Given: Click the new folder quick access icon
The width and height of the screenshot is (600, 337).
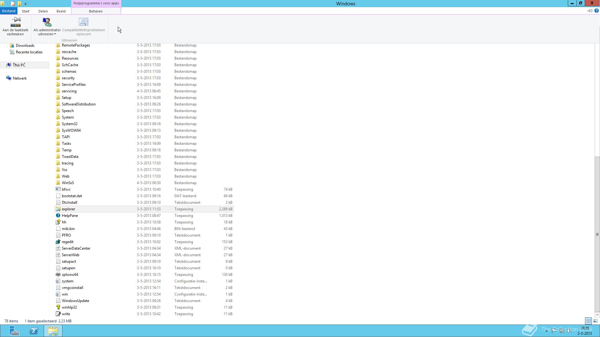Looking at the screenshot, I should pyautogui.click(x=19, y=4).
